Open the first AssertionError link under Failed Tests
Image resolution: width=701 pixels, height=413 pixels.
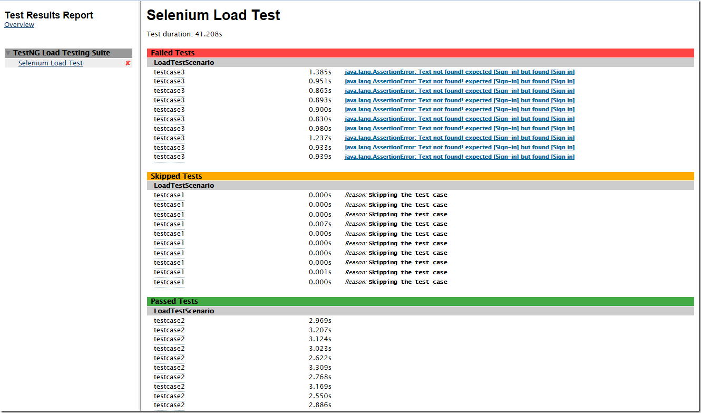459,72
